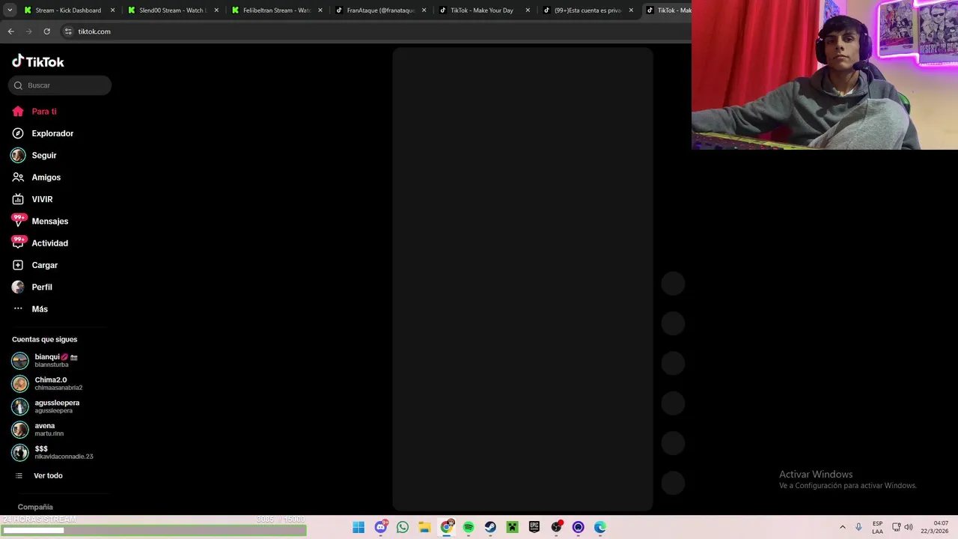
Task: Open Spotify from taskbar
Action: coord(469,527)
